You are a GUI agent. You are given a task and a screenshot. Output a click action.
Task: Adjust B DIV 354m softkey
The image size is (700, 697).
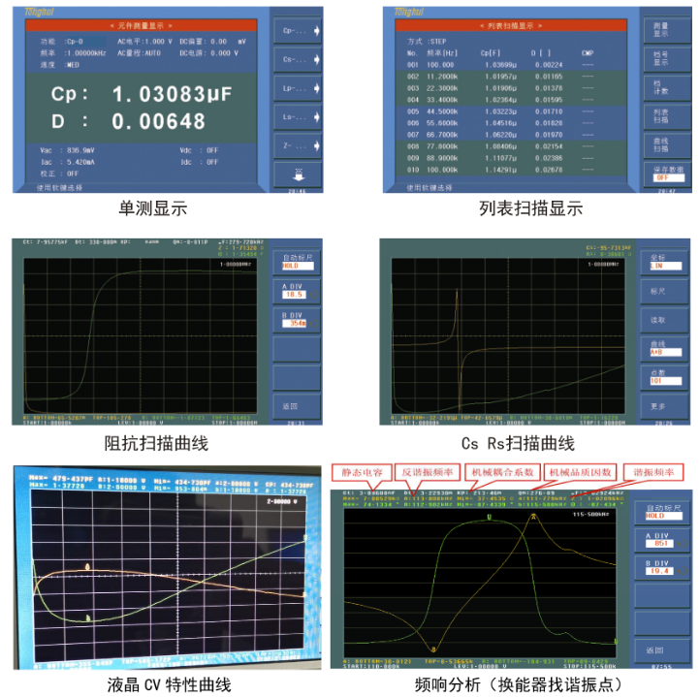298,320
